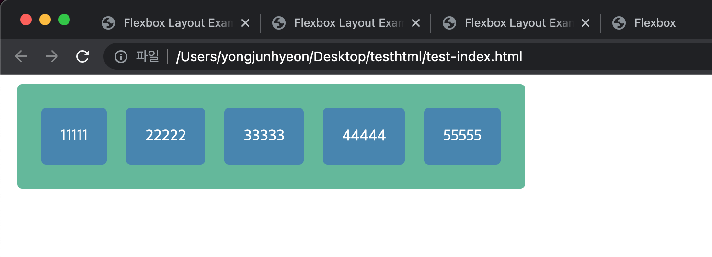Open the site information icon beside 파일
This screenshot has width=712, height=257.
coord(121,57)
